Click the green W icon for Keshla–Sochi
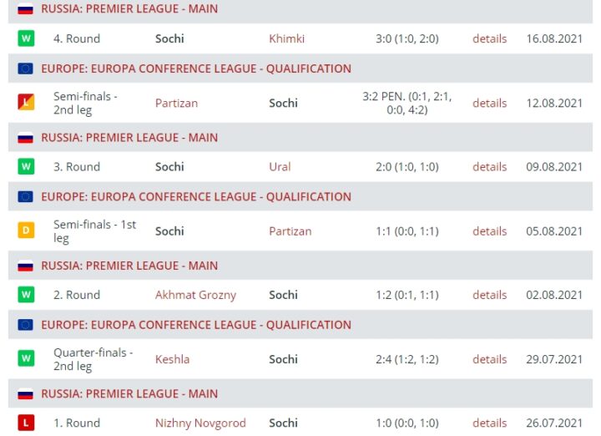 (26, 359)
